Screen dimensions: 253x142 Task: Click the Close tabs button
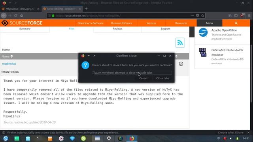coord(162,78)
